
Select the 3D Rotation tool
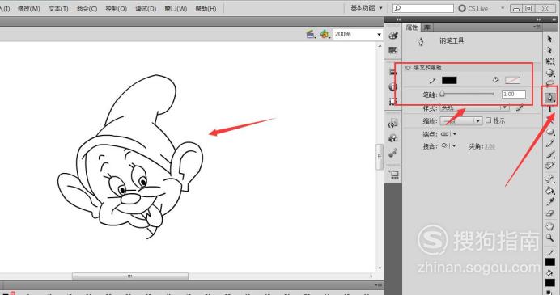pyautogui.click(x=550, y=73)
